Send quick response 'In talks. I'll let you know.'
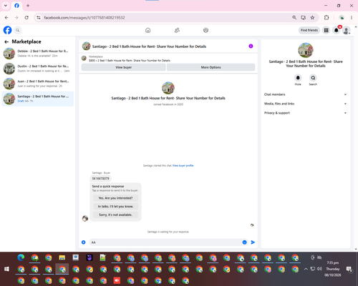This screenshot has height=286, width=358. click(115, 207)
